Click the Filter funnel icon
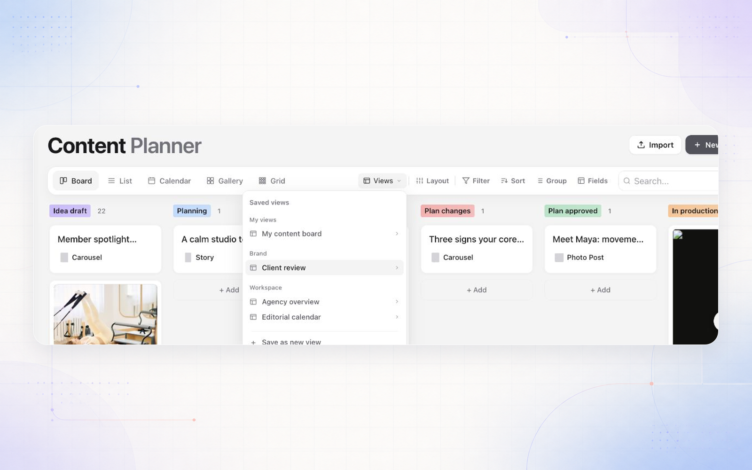752x470 pixels. pos(466,181)
